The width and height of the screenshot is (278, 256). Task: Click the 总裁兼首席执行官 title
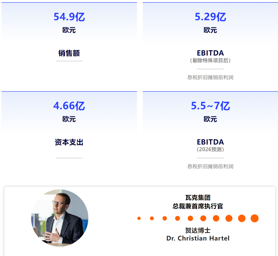coord(198,206)
